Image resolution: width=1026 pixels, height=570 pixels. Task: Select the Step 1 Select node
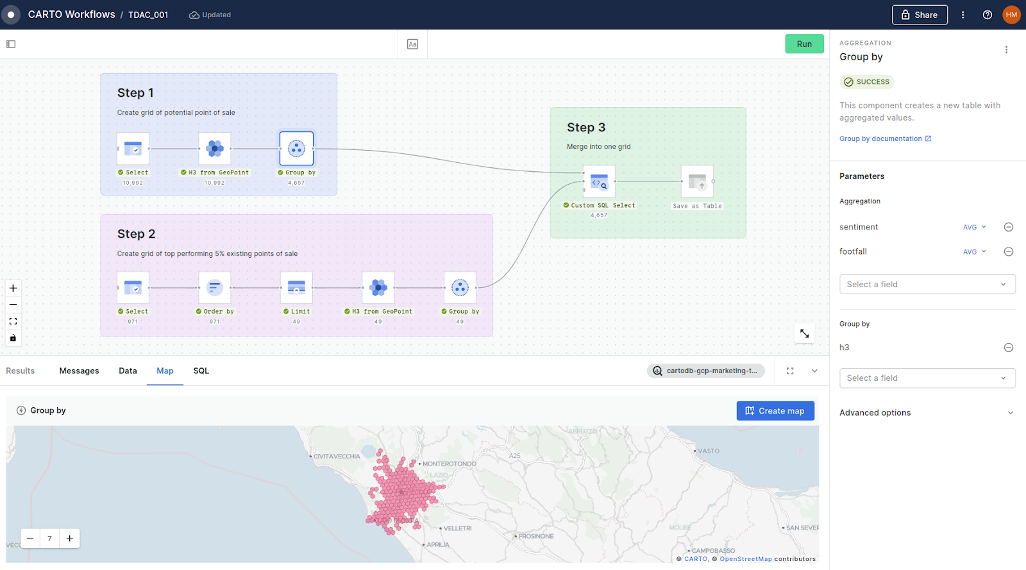133,149
